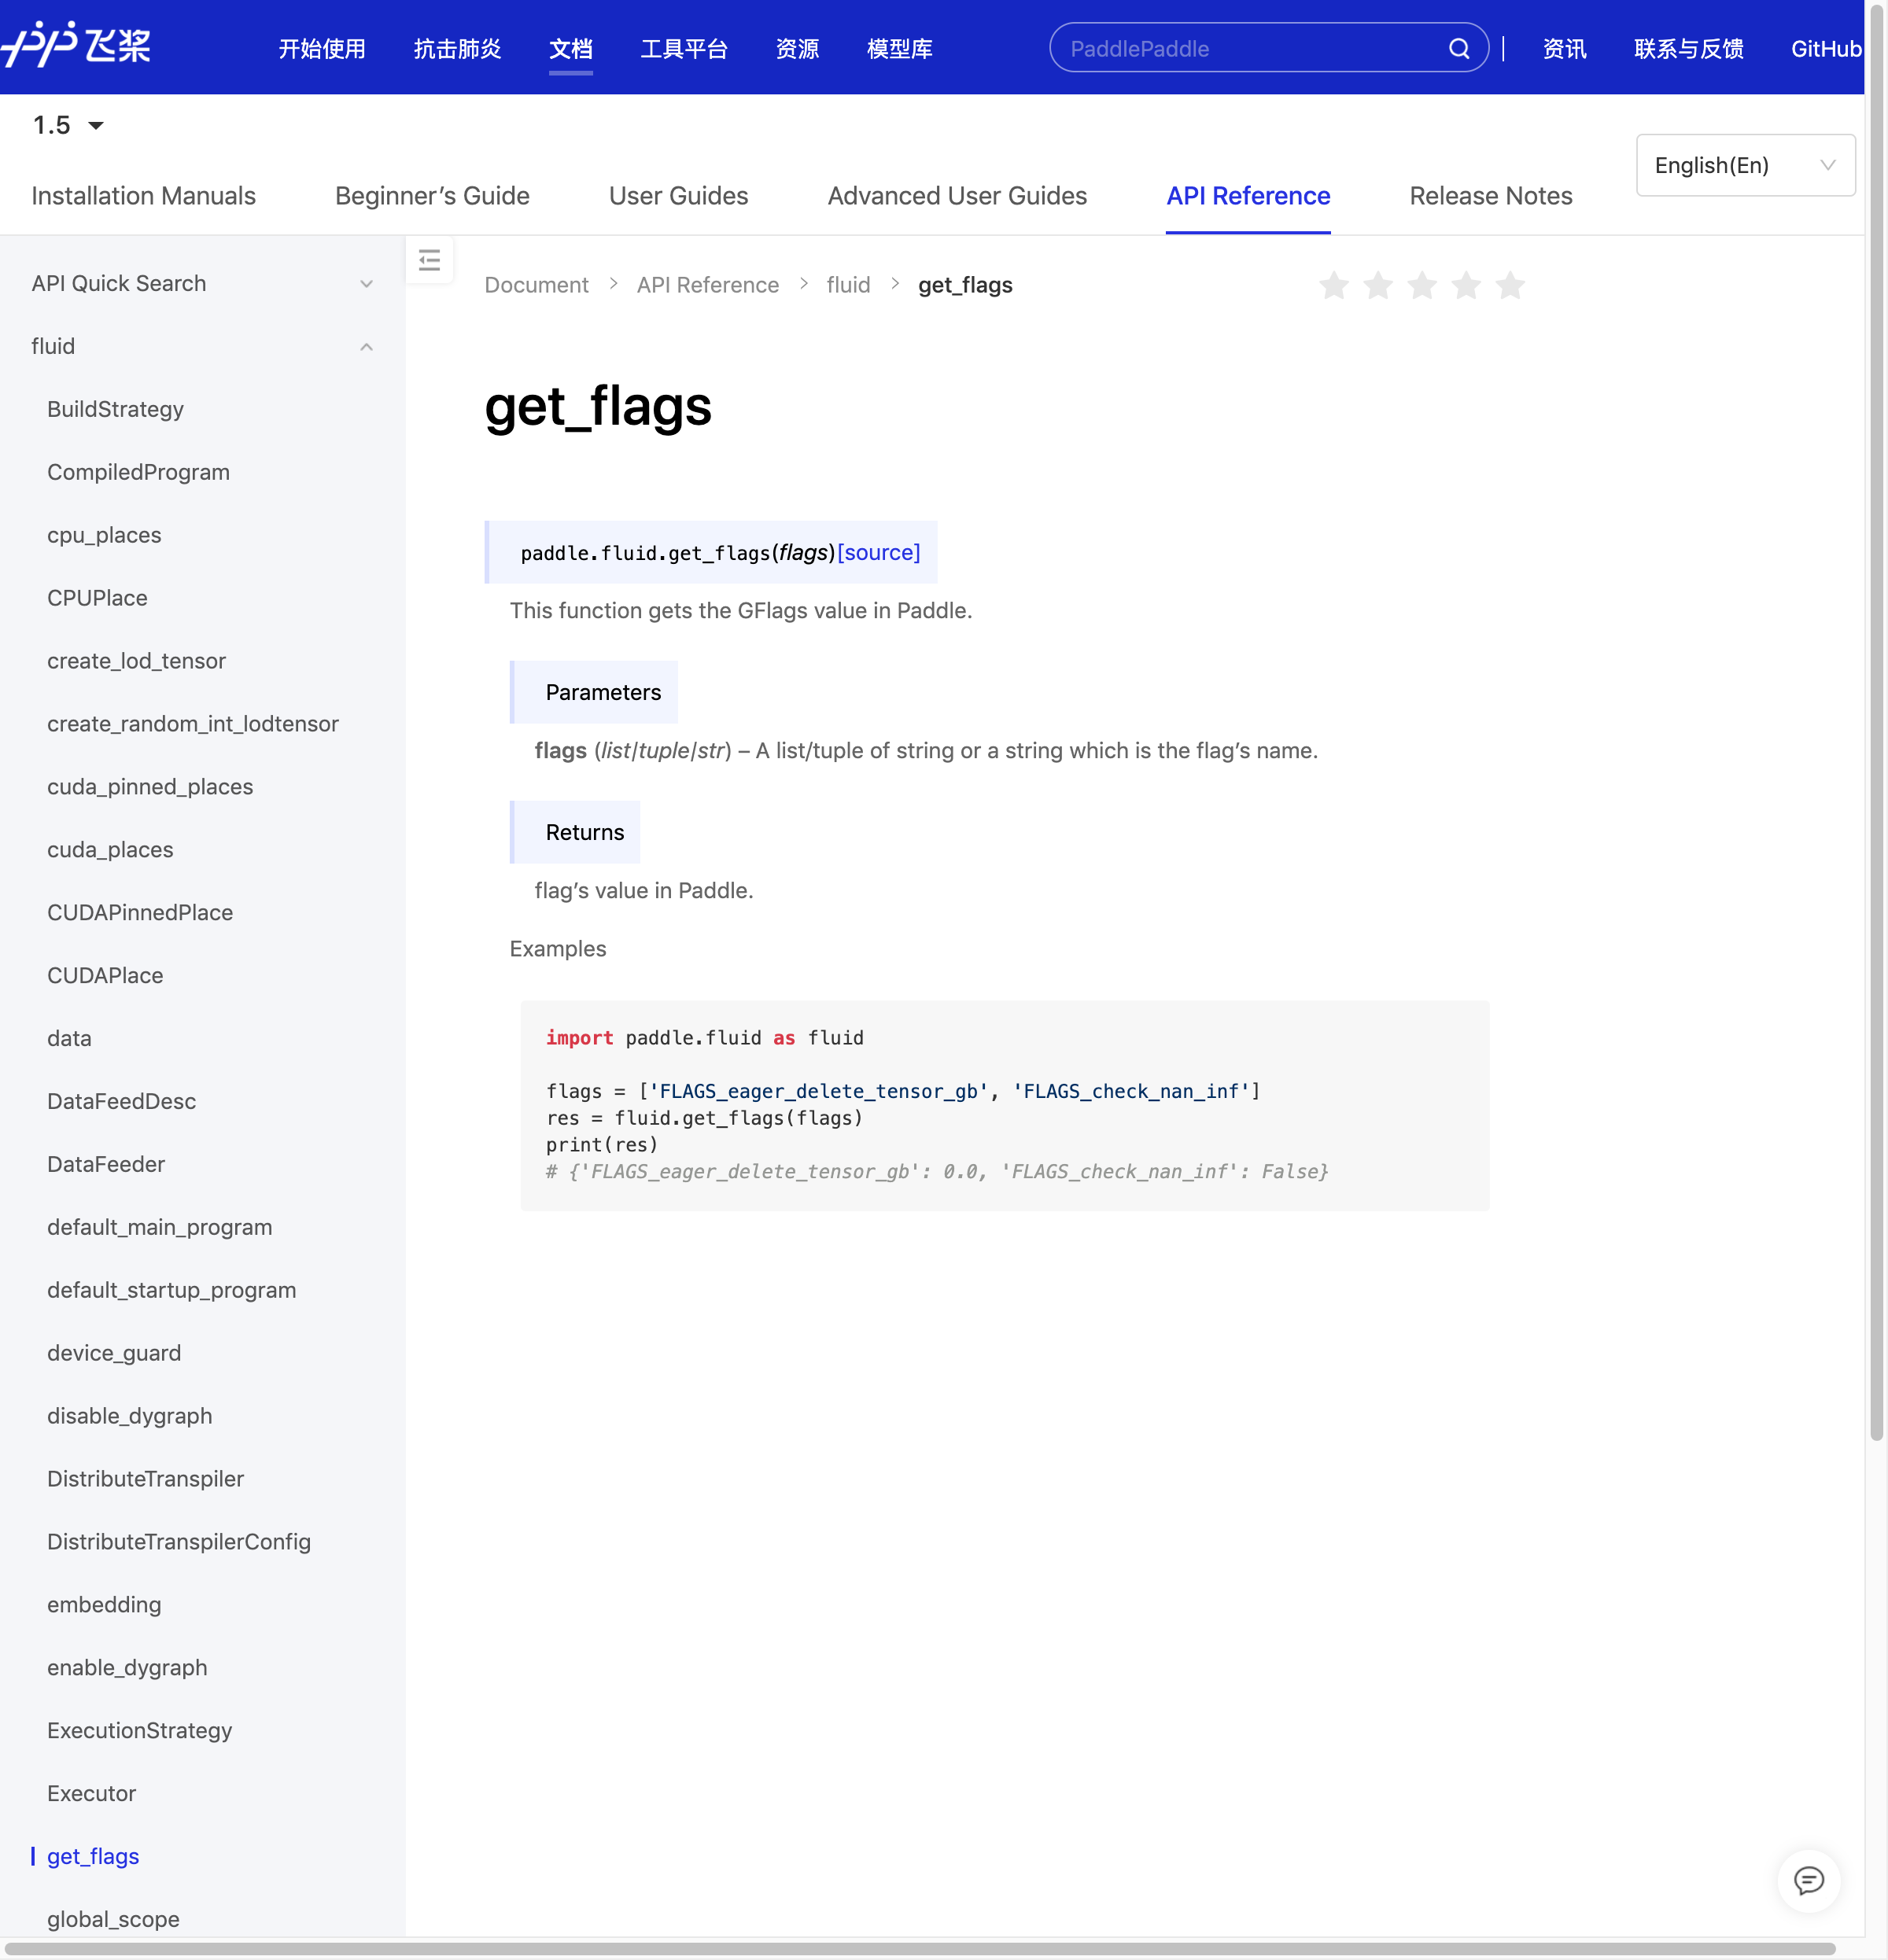Toggle the sidebar collapse icon
The width and height of the screenshot is (1888, 1960).
coord(430,261)
